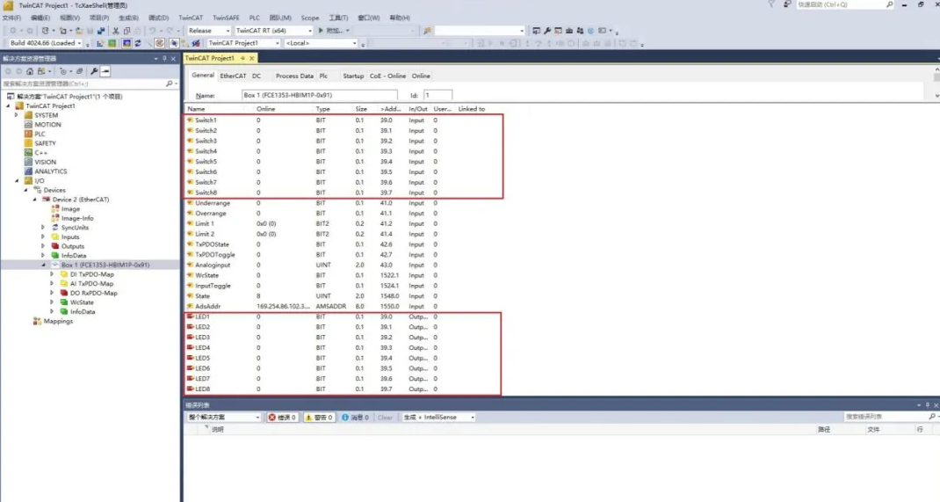
Task: Switch to the DC tab
Action: [x=257, y=76]
